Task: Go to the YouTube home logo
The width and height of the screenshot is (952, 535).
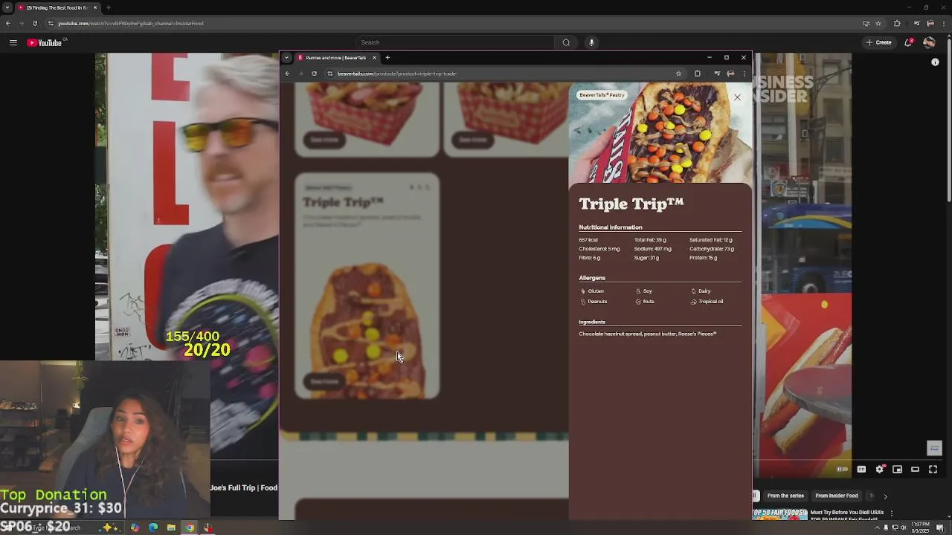Action: pyautogui.click(x=45, y=42)
